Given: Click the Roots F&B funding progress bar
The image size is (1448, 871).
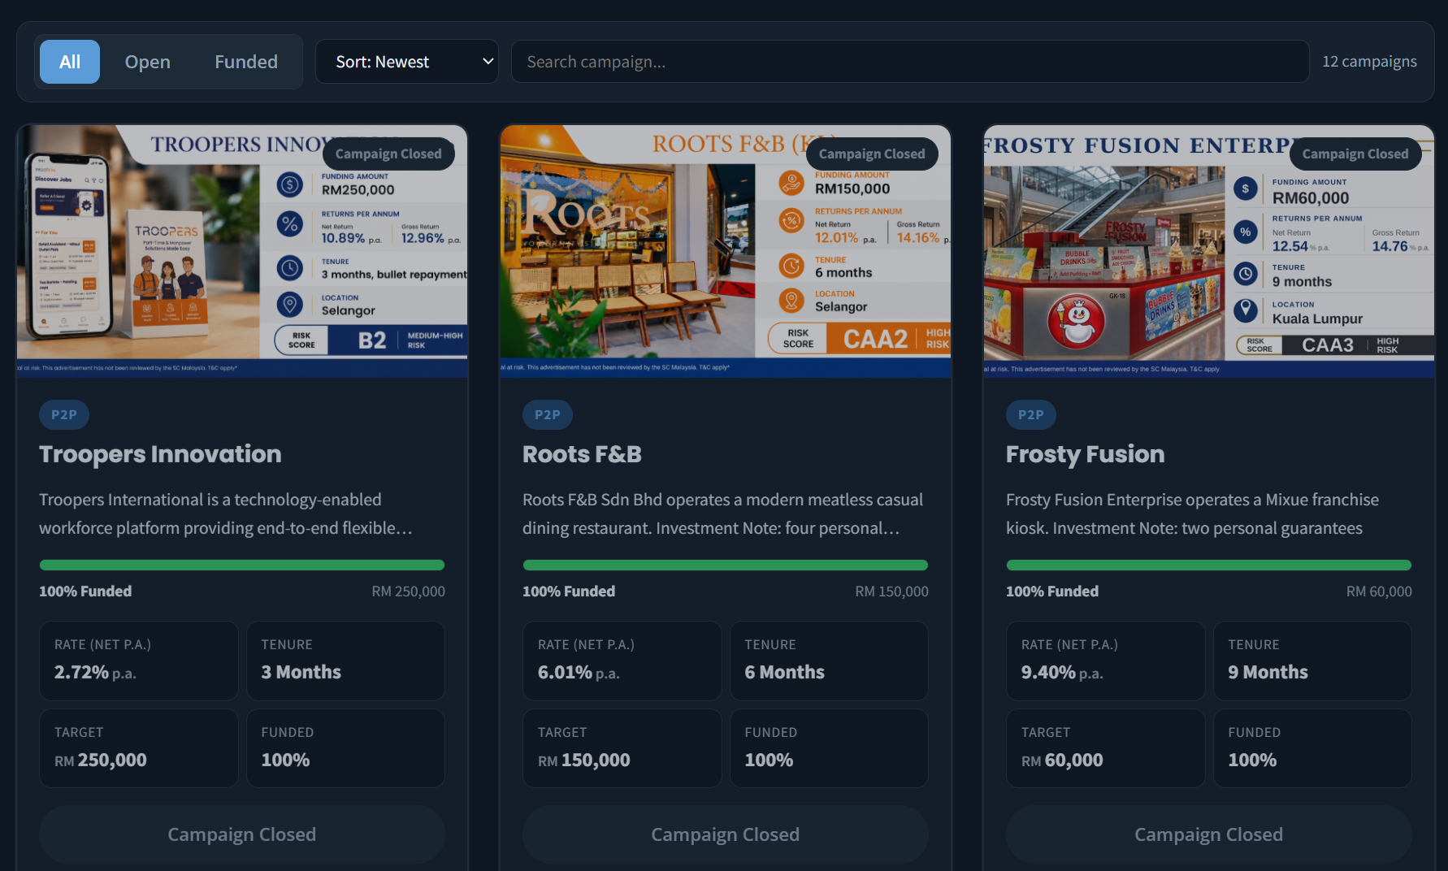Looking at the screenshot, I should click(x=726, y=565).
